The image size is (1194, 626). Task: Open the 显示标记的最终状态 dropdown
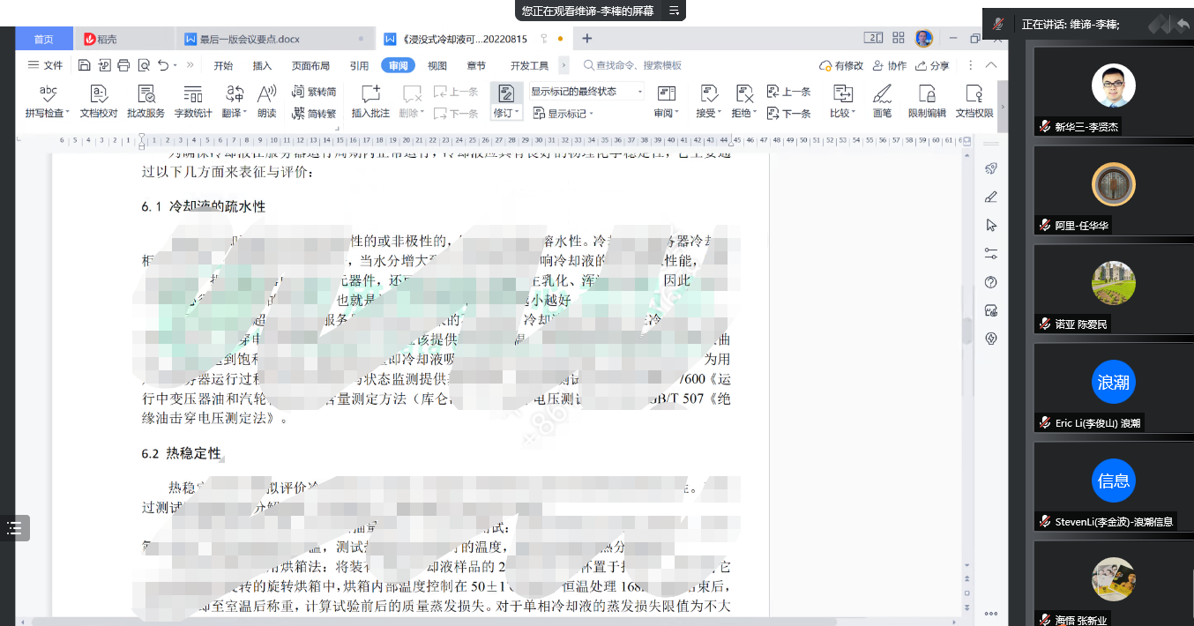(x=586, y=91)
